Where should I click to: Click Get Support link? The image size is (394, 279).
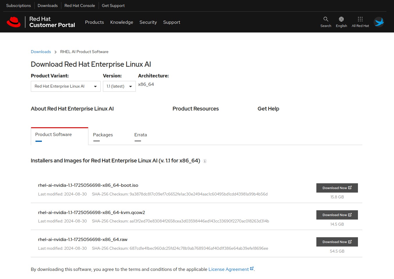click(x=113, y=6)
